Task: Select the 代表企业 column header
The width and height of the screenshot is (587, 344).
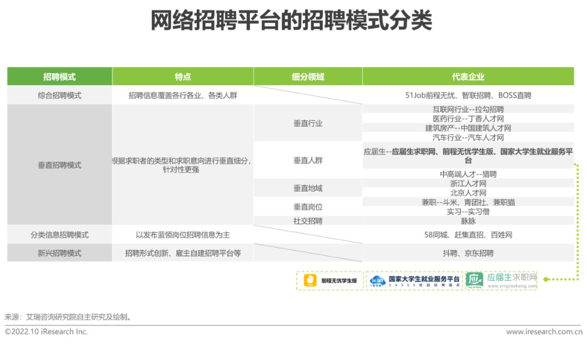Action: click(x=468, y=77)
